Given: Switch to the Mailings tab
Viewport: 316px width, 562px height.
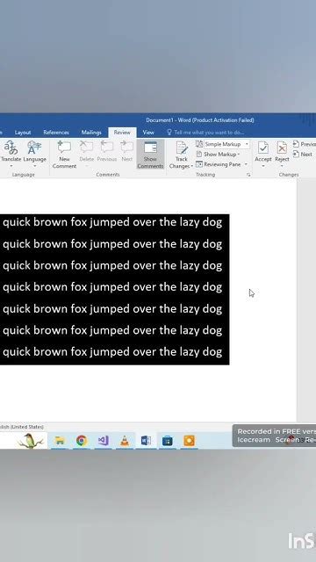Looking at the screenshot, I should (x=91, y=133).
